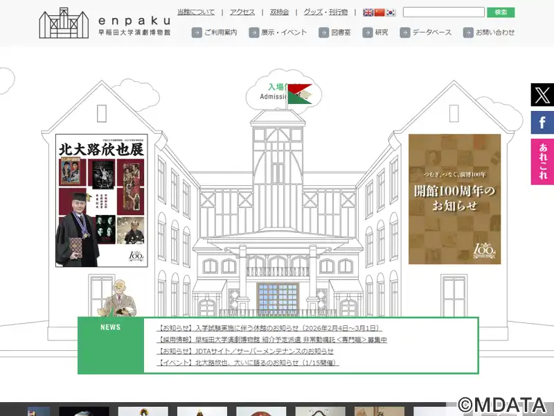Click arrow icon beside 研究
This screenshot has width=554, height=416.
click(x=368, y=33)
